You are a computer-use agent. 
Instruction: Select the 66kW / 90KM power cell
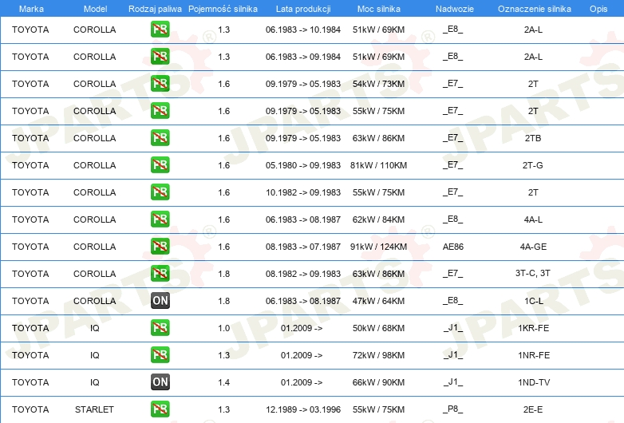coord(378,382)
